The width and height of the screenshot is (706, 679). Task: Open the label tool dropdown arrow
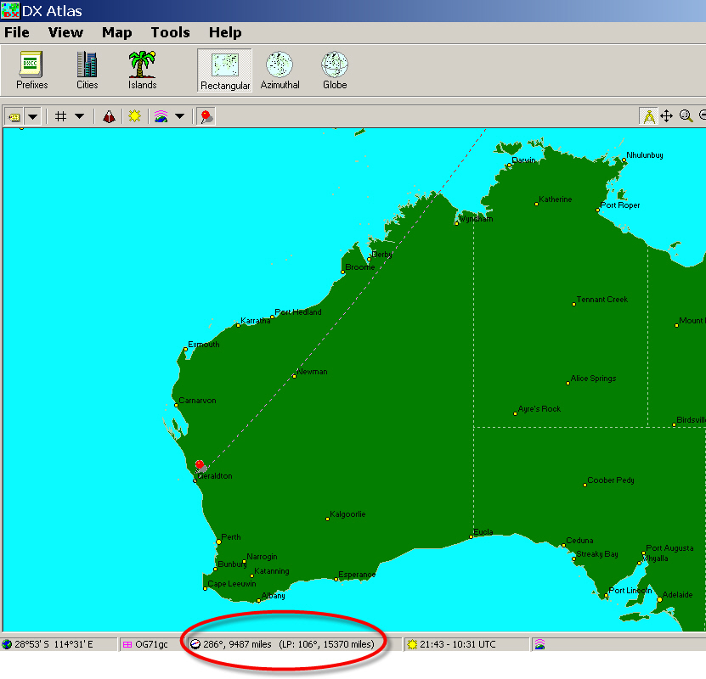click(x=33, y=115)
